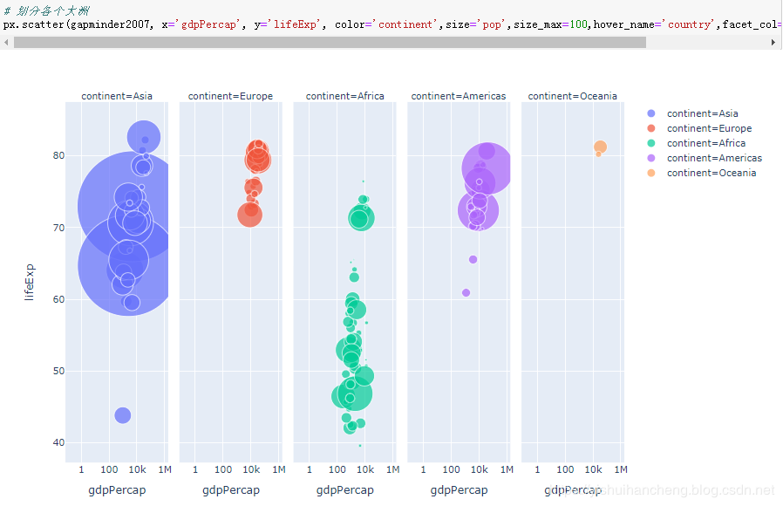Click the gdpPercap axis title under Americas panel
The height and width of the screenshot is (506, 783).
pos(459,490)
